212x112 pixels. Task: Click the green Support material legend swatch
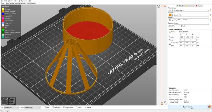pyautogui.click(x=3, y=30)
